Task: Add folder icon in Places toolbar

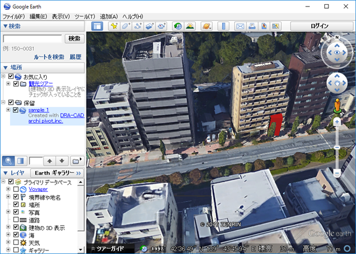Action: pos(77,161)
